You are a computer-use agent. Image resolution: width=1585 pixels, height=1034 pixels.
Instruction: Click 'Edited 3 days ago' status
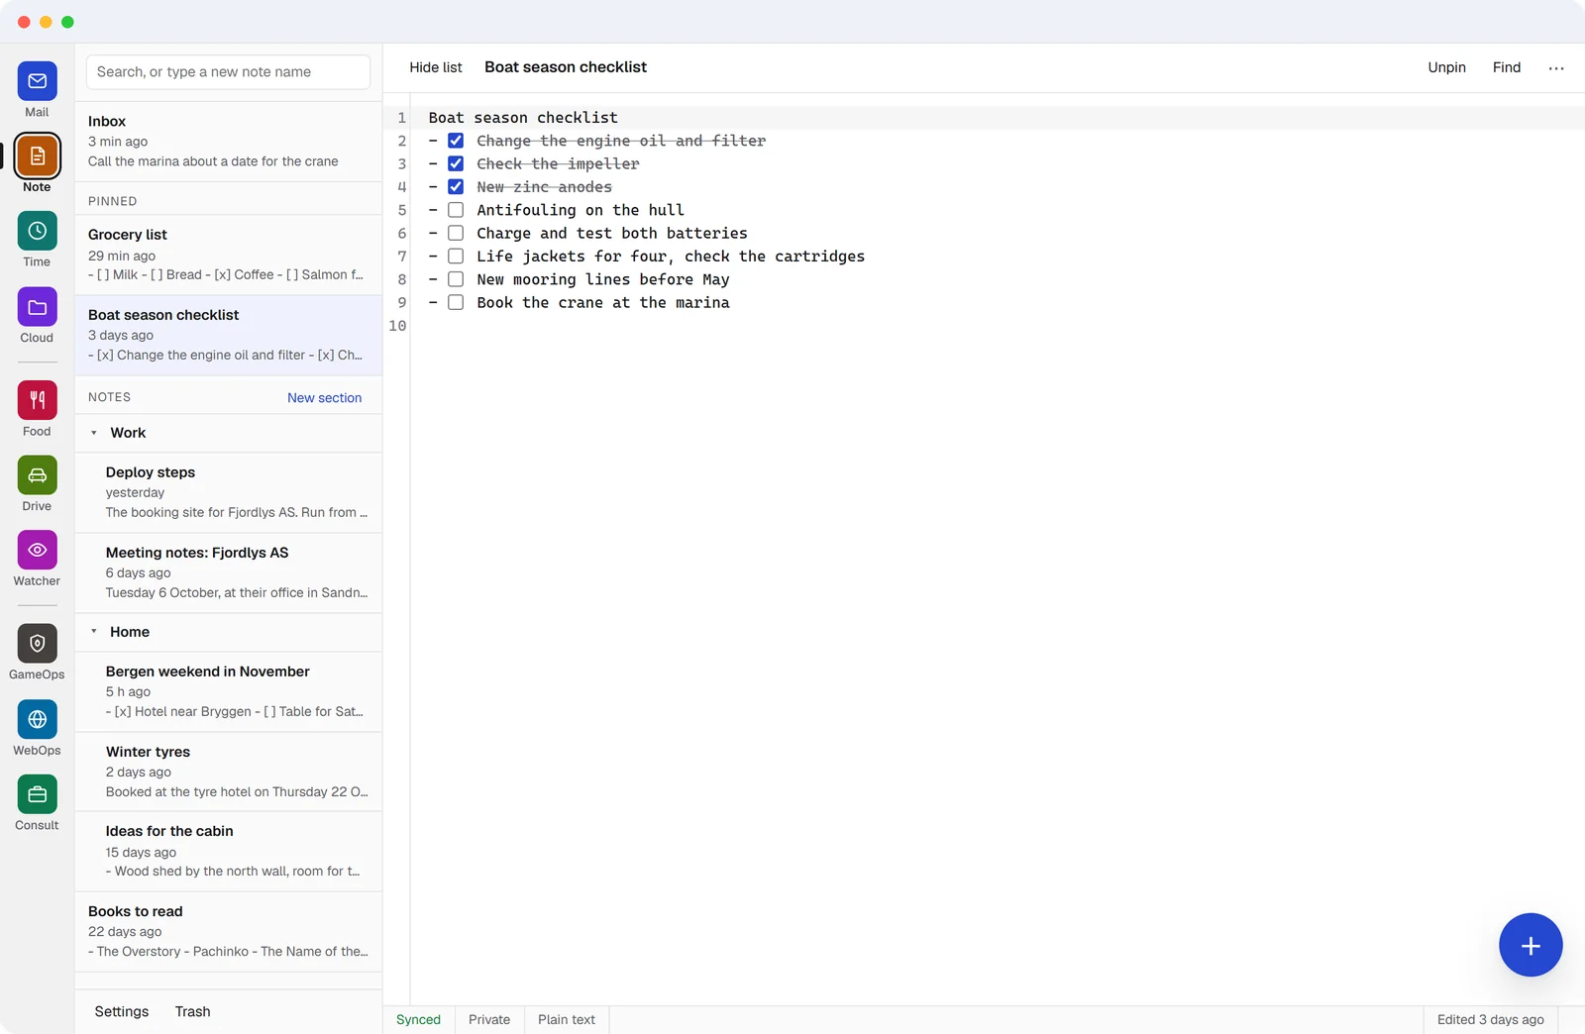click(x=1490, y=1019)
